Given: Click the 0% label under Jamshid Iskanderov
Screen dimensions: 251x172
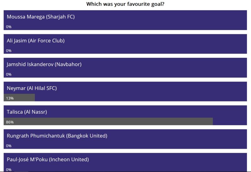Looking at the screenshot, I should (9, 74).
